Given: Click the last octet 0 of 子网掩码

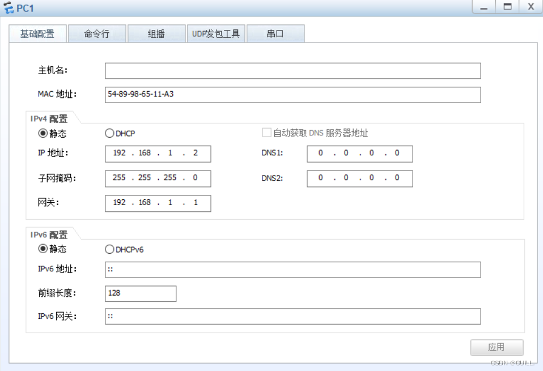Looking at the screenshot, I should tap(196, 178).
